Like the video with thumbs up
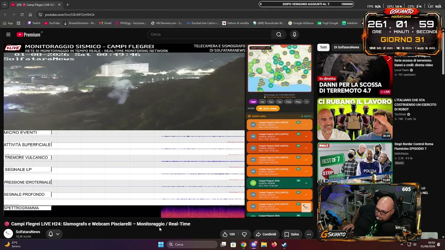The width and height of the screenshot is (445, 250). 229,234
